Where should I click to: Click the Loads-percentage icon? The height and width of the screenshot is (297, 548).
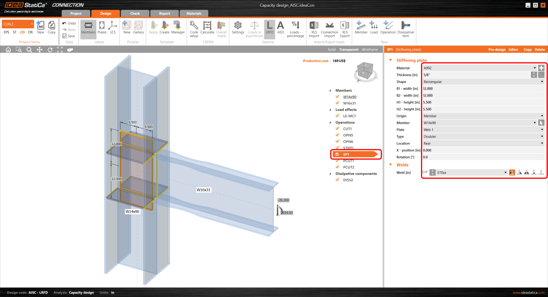[x=295, y=28]
